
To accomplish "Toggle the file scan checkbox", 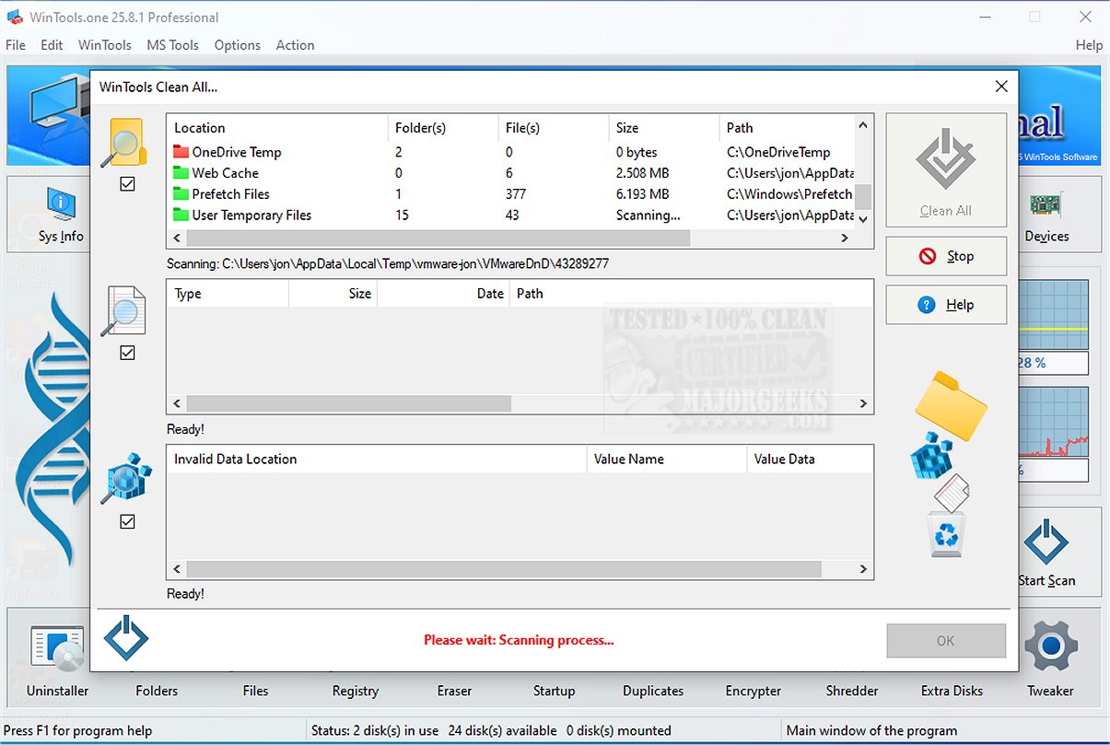I will pos(127,353).
